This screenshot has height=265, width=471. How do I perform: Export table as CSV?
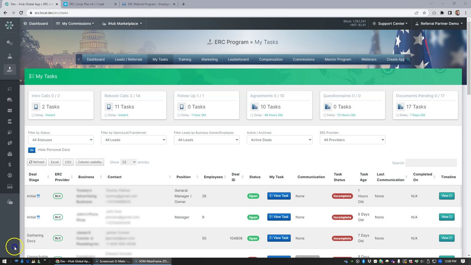68,162
